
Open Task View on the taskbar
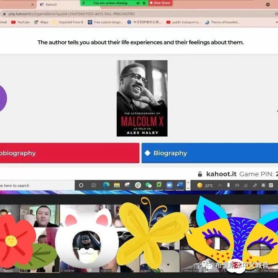tap(94, 185)
